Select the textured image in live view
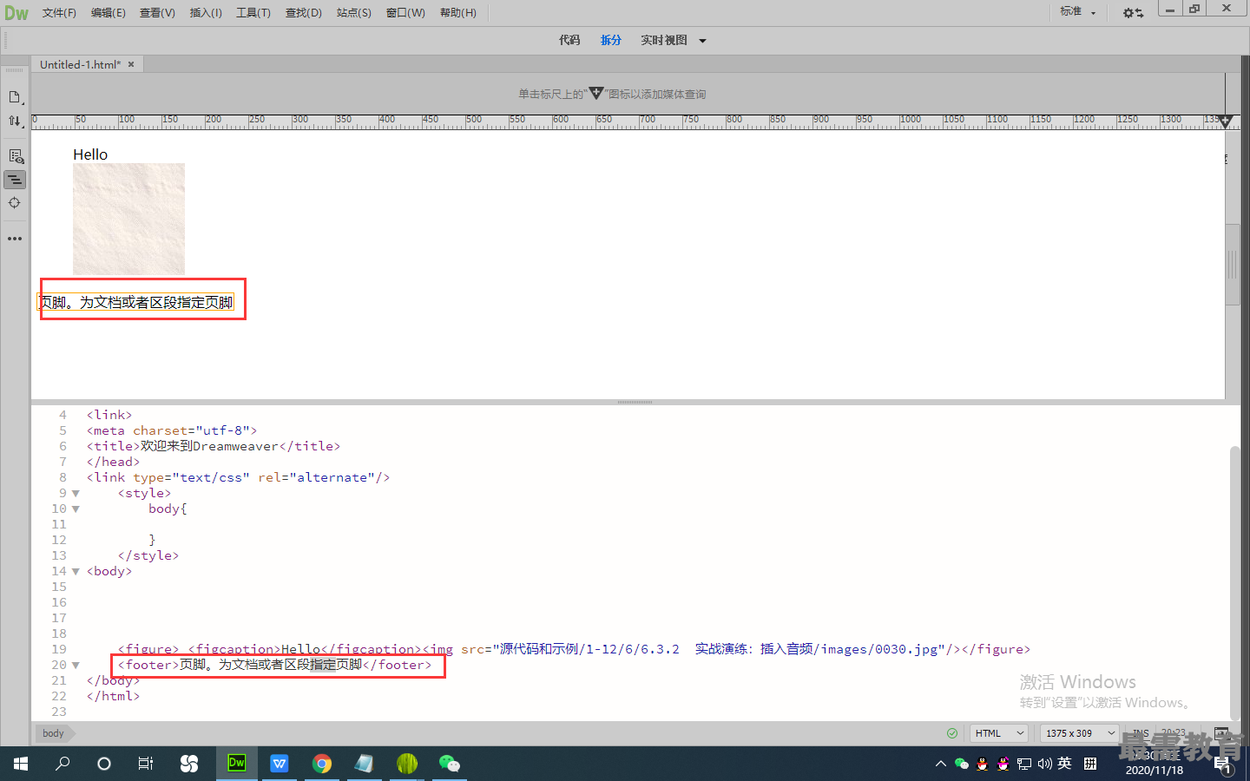The width and height of the screenshot is (1250, 781). click(128, 219)
